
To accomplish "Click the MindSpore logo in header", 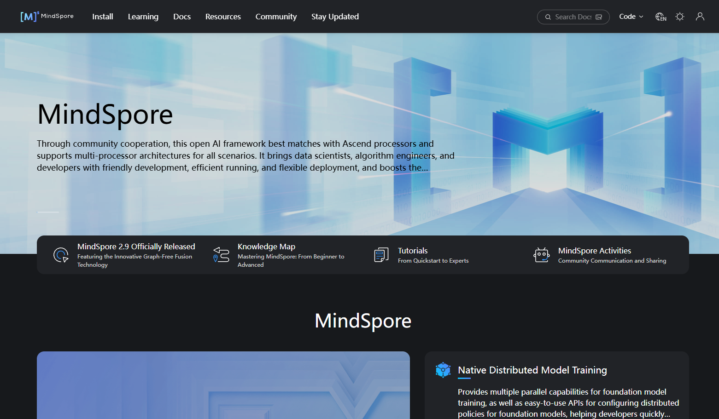I will (47, 17).
